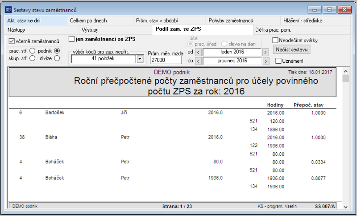
Task: Select the 'Pohyby zaměstnanců' tab
Action: [x=243, y=20]
